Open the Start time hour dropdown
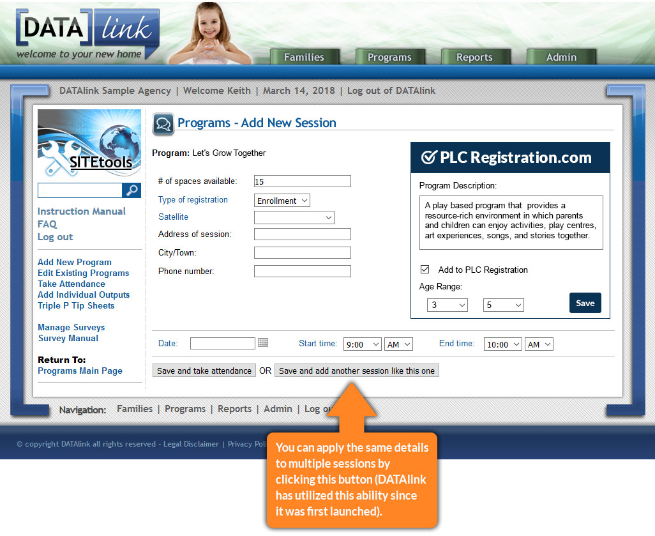655x536 pixels. point(362,344)
